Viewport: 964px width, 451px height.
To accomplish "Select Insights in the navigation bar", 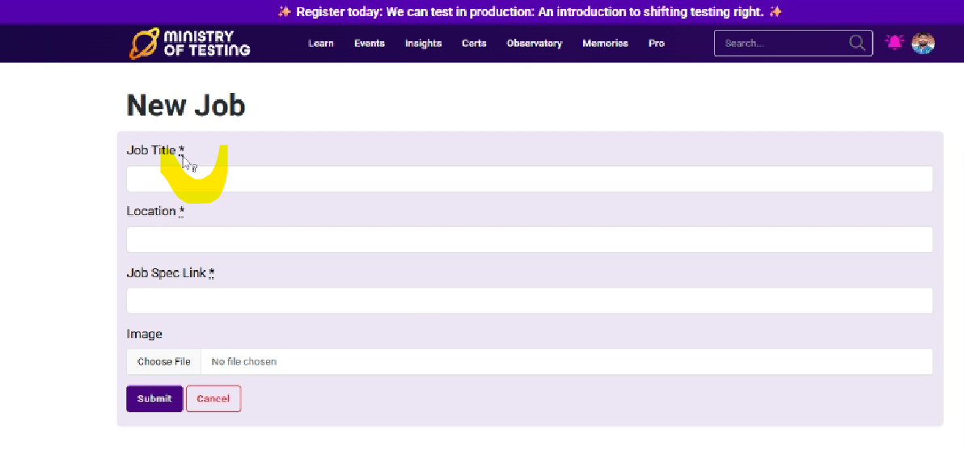I will 423,44.
